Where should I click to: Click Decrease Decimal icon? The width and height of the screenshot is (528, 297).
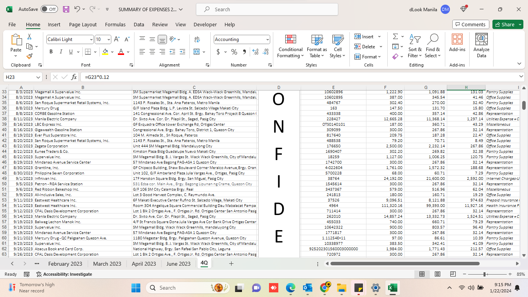click(x=266, y=52)
